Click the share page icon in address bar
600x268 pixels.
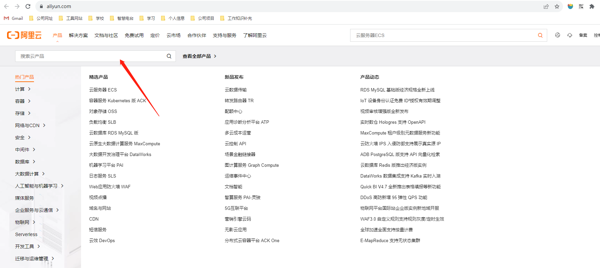pos(546,6)
